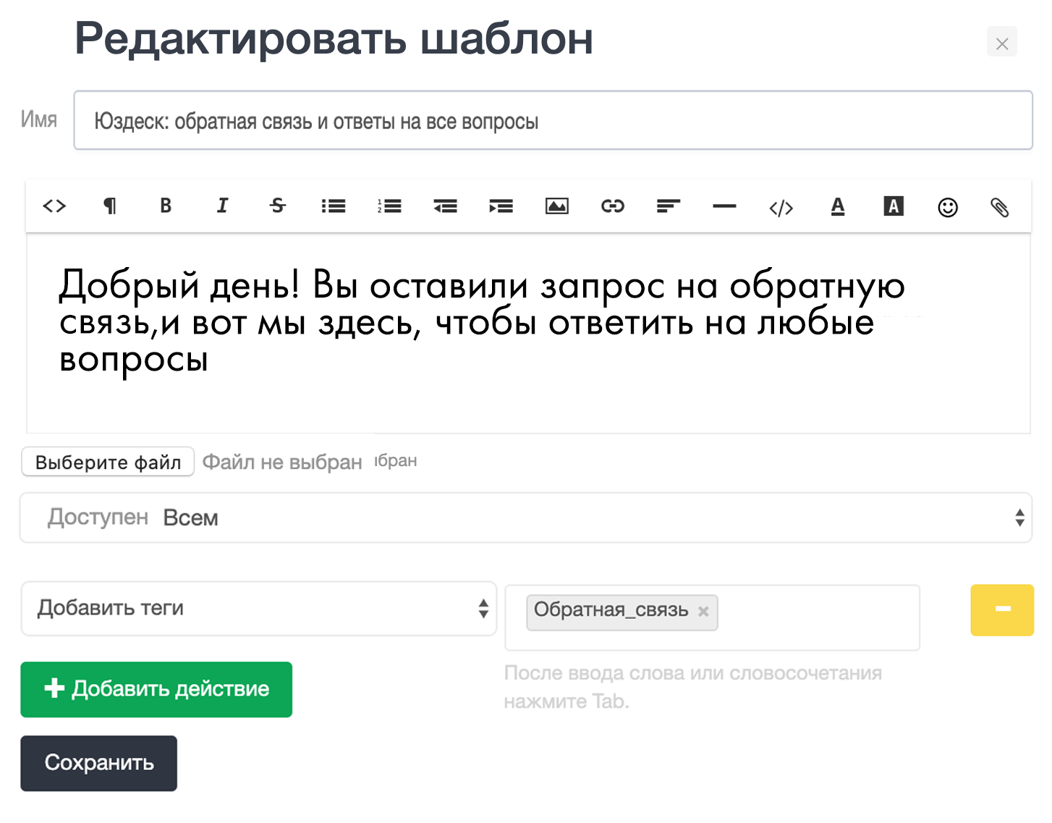The width and height of the screenshot is (1052, 823).
Task: Toggle bold formatting
Action: 166,206
